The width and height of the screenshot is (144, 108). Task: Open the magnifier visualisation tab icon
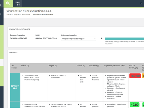tap(8, 3)
